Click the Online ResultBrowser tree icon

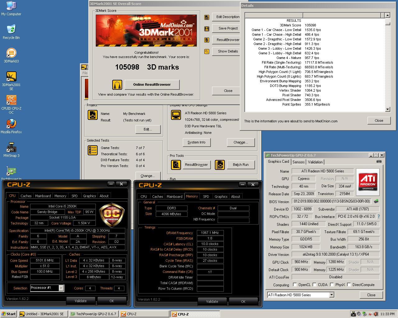(x=117, y=84)
